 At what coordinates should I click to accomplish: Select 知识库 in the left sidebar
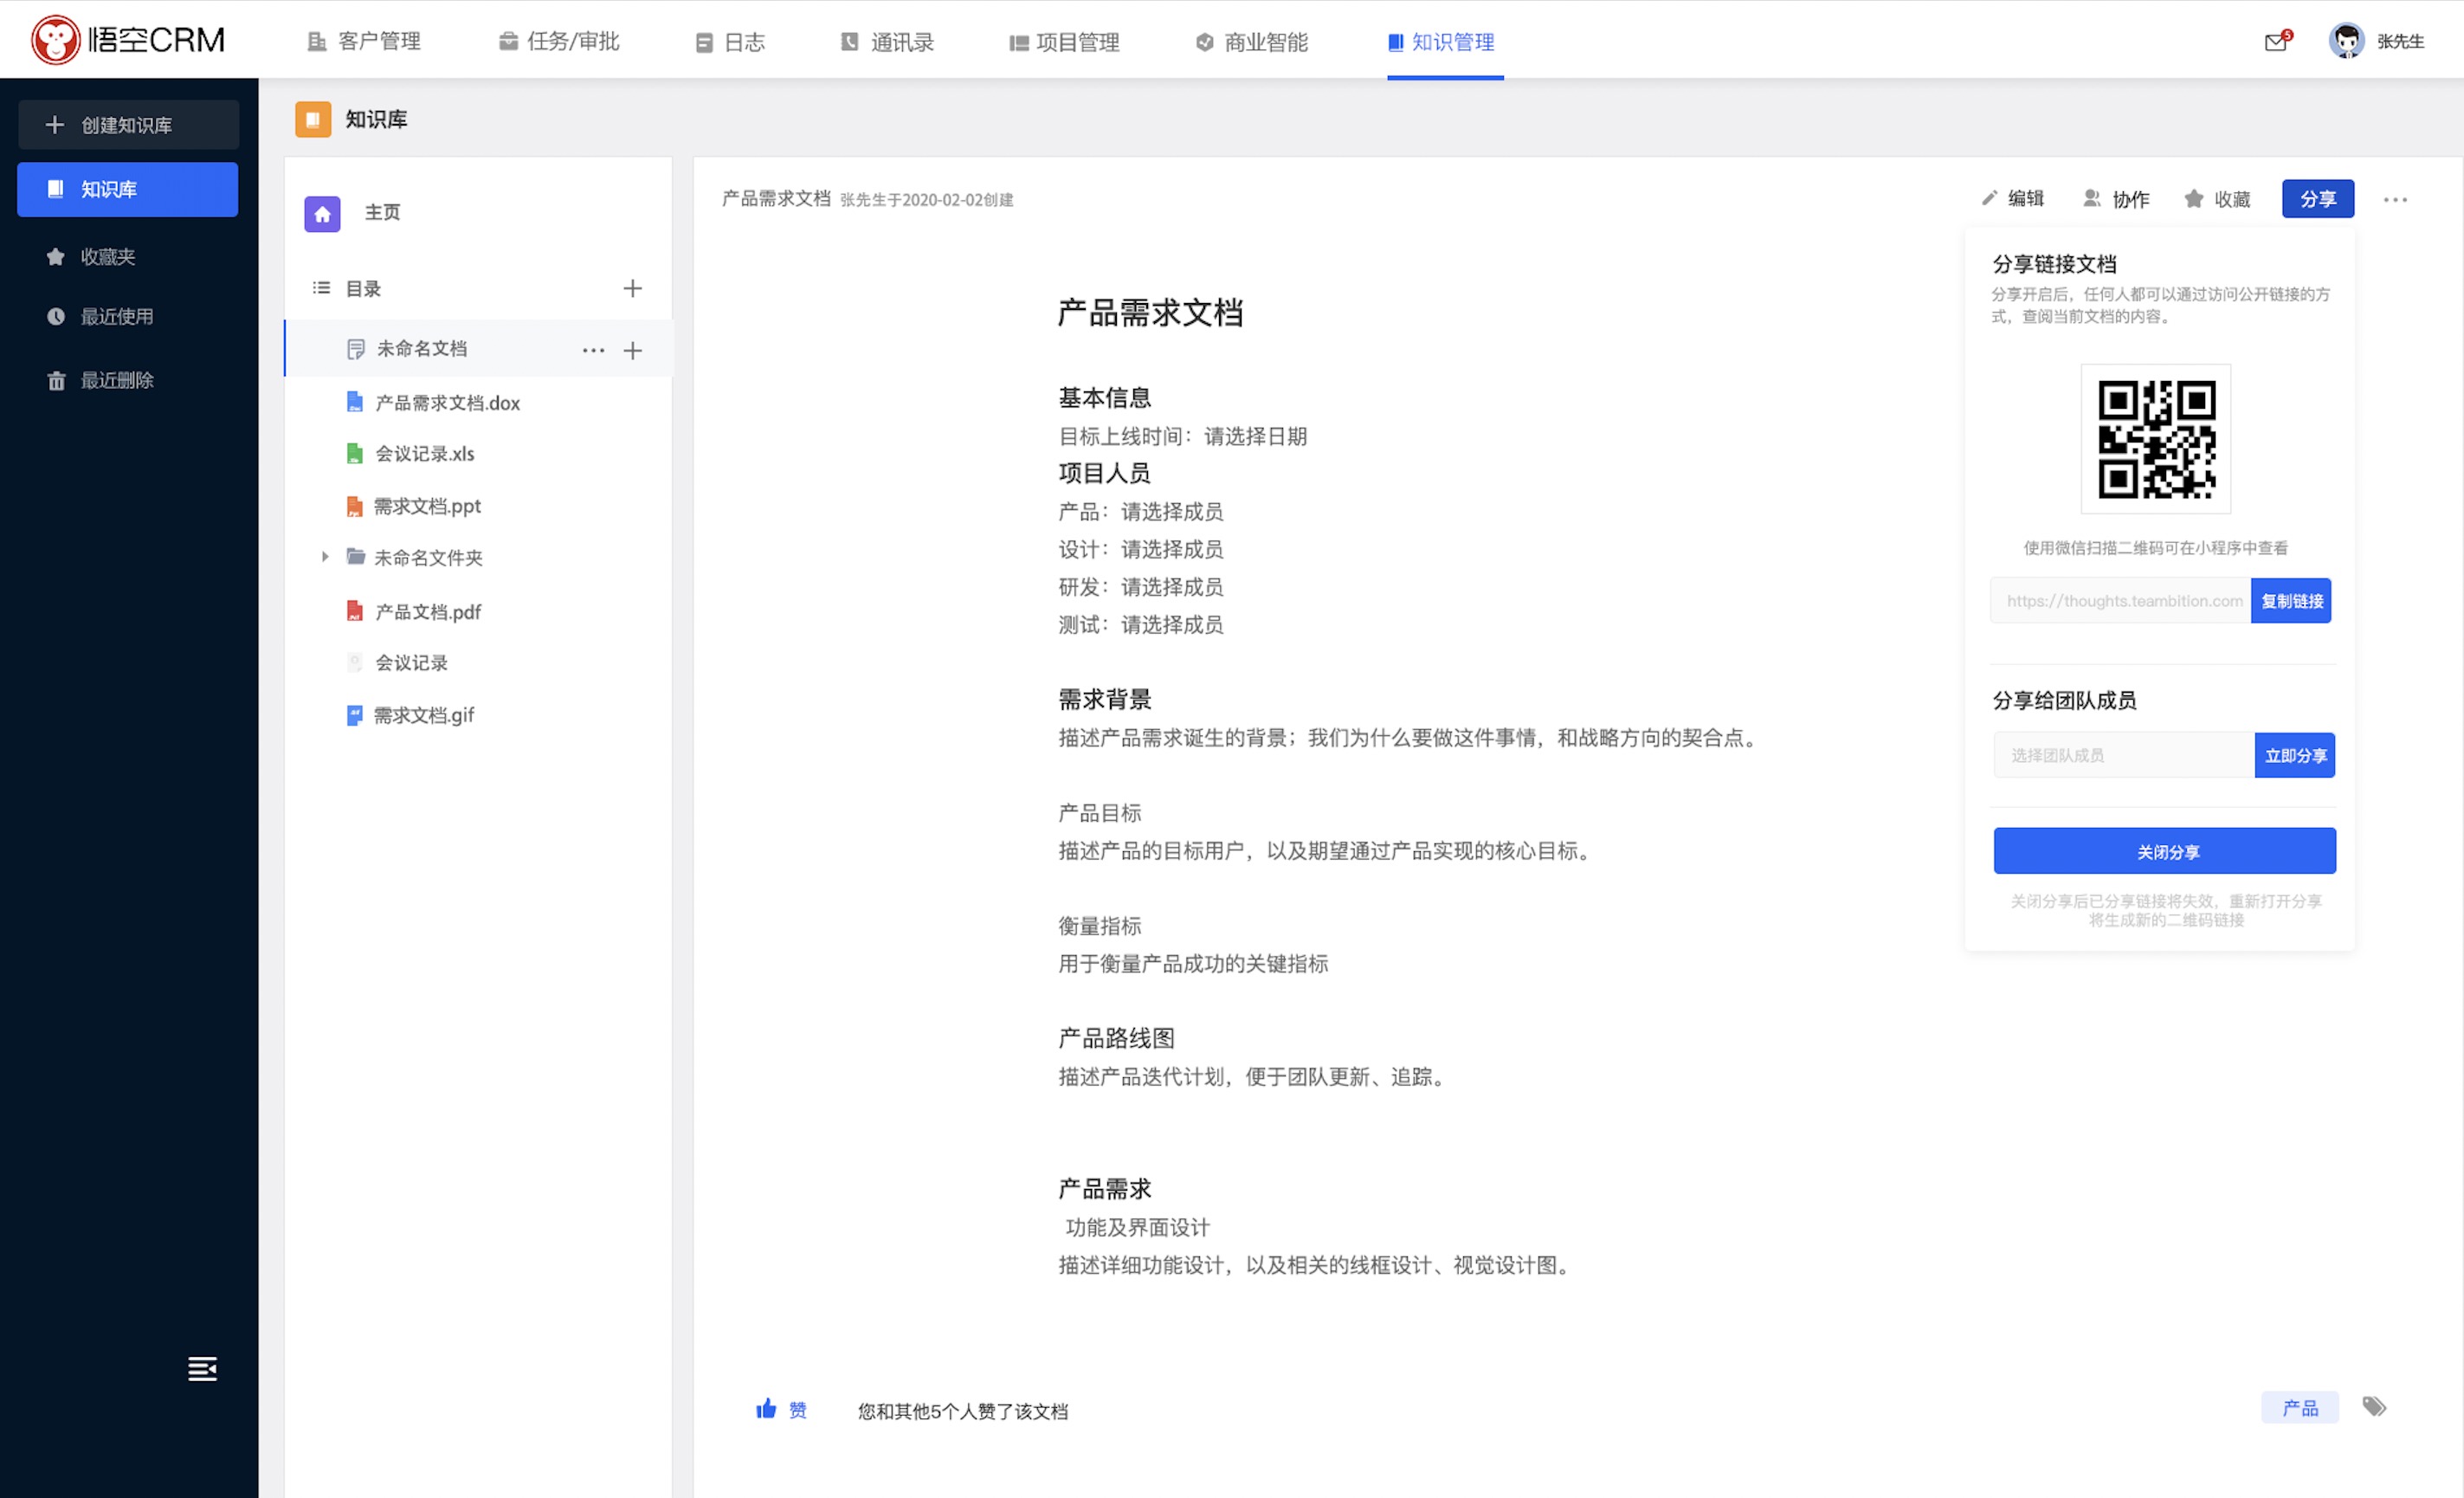(x=128, y=190)
